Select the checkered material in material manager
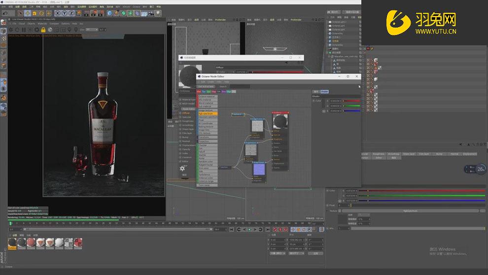This screenshot has width=488, height=275. click(x=69, y=242)
